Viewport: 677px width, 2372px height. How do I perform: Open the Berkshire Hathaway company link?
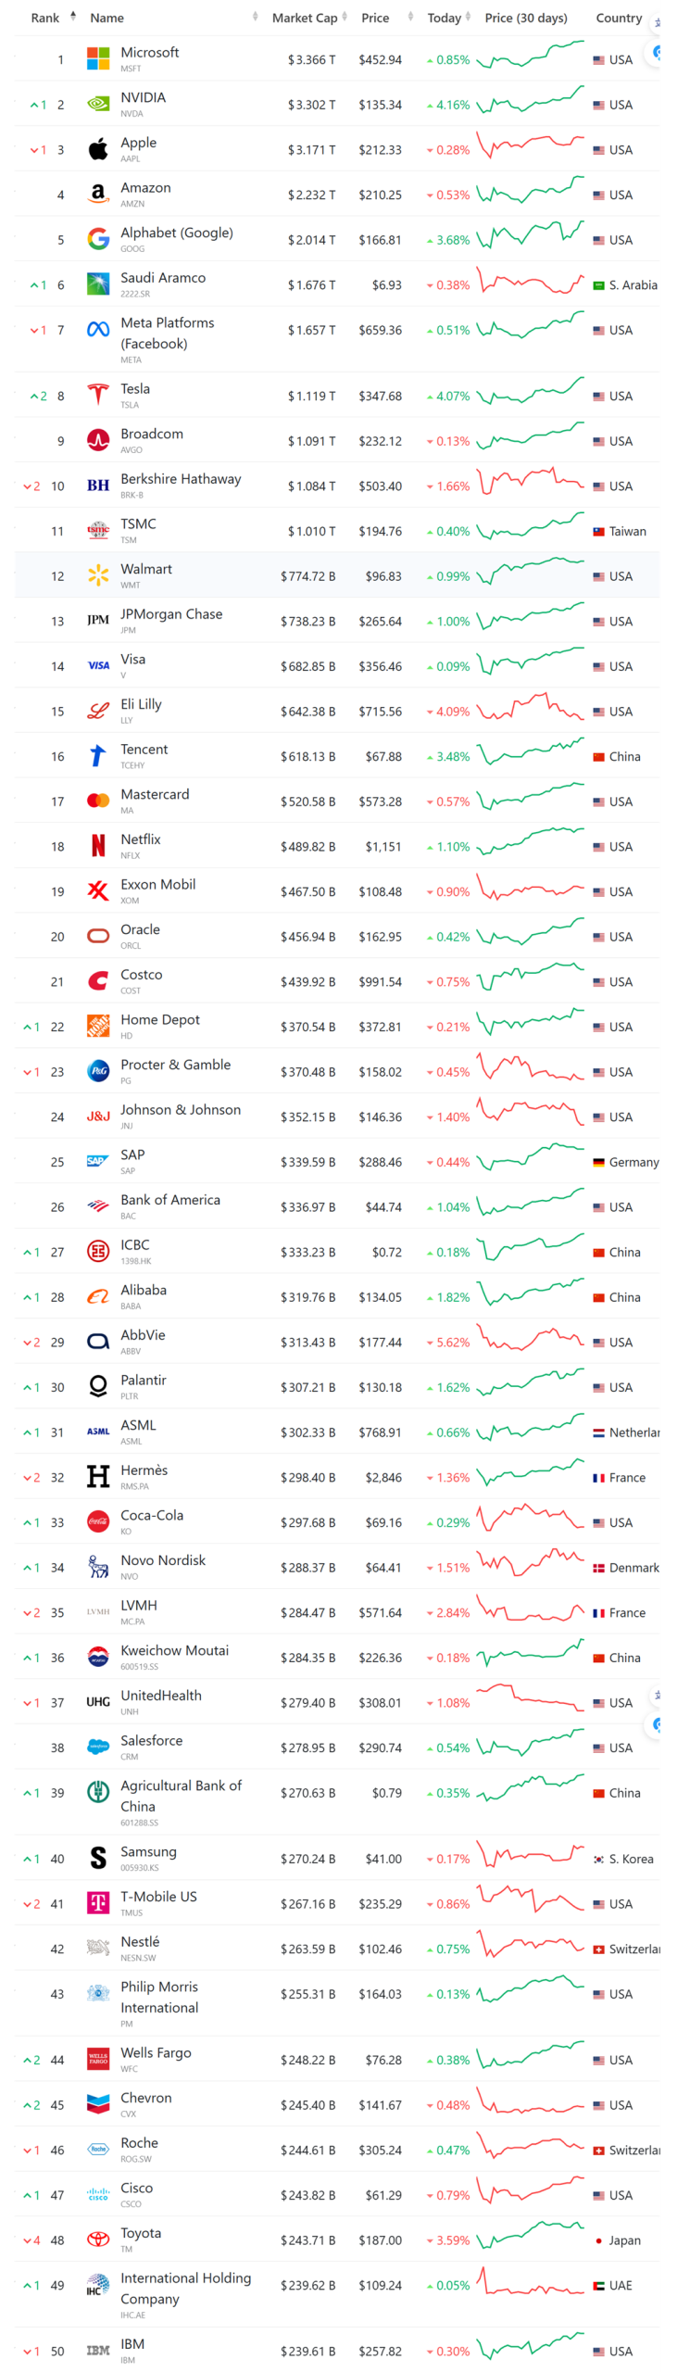pyautogui.click(x=181, y=478)
